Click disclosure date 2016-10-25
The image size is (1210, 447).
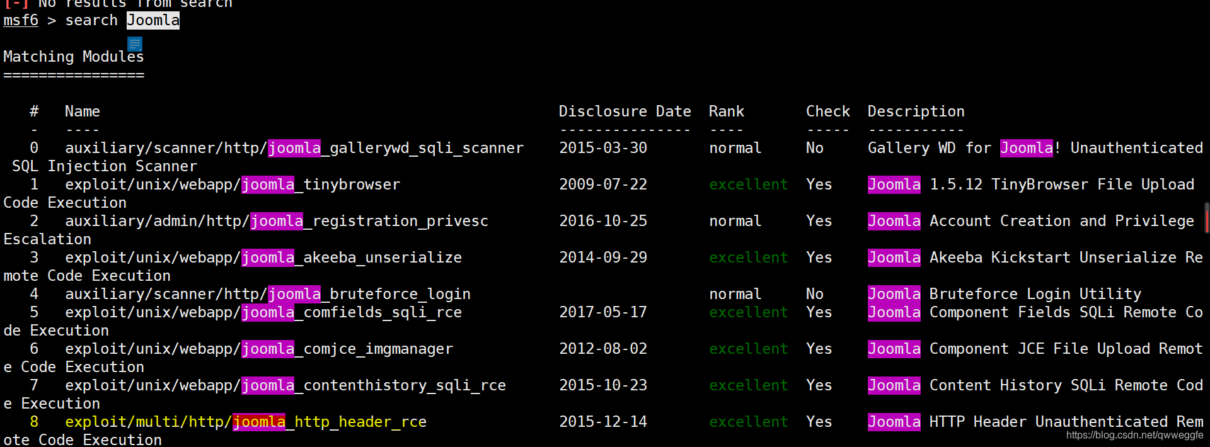[603, 221]
